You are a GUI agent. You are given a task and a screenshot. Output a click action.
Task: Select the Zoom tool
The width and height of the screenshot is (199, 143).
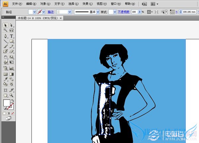11,95
